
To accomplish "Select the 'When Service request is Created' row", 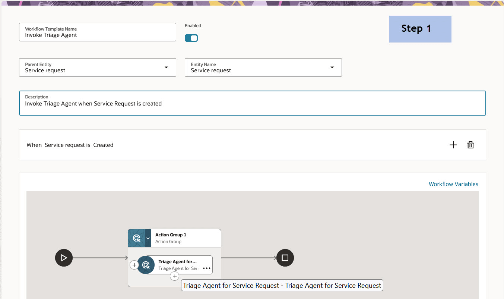I will pyautogui.click(x=69, y=145).
